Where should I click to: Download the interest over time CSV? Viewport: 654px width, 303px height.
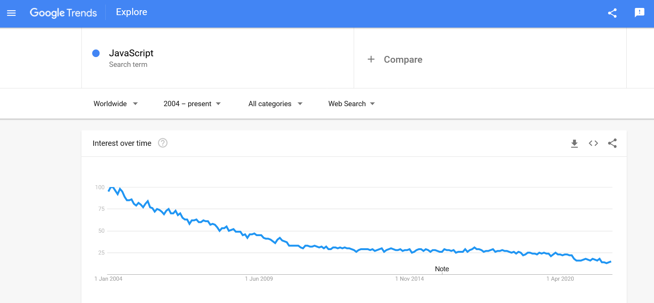(x=574, y=143)
